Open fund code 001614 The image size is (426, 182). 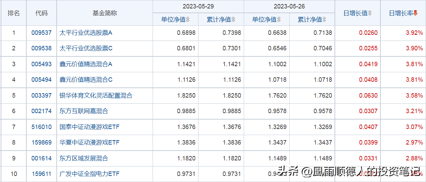click(42, 158)
